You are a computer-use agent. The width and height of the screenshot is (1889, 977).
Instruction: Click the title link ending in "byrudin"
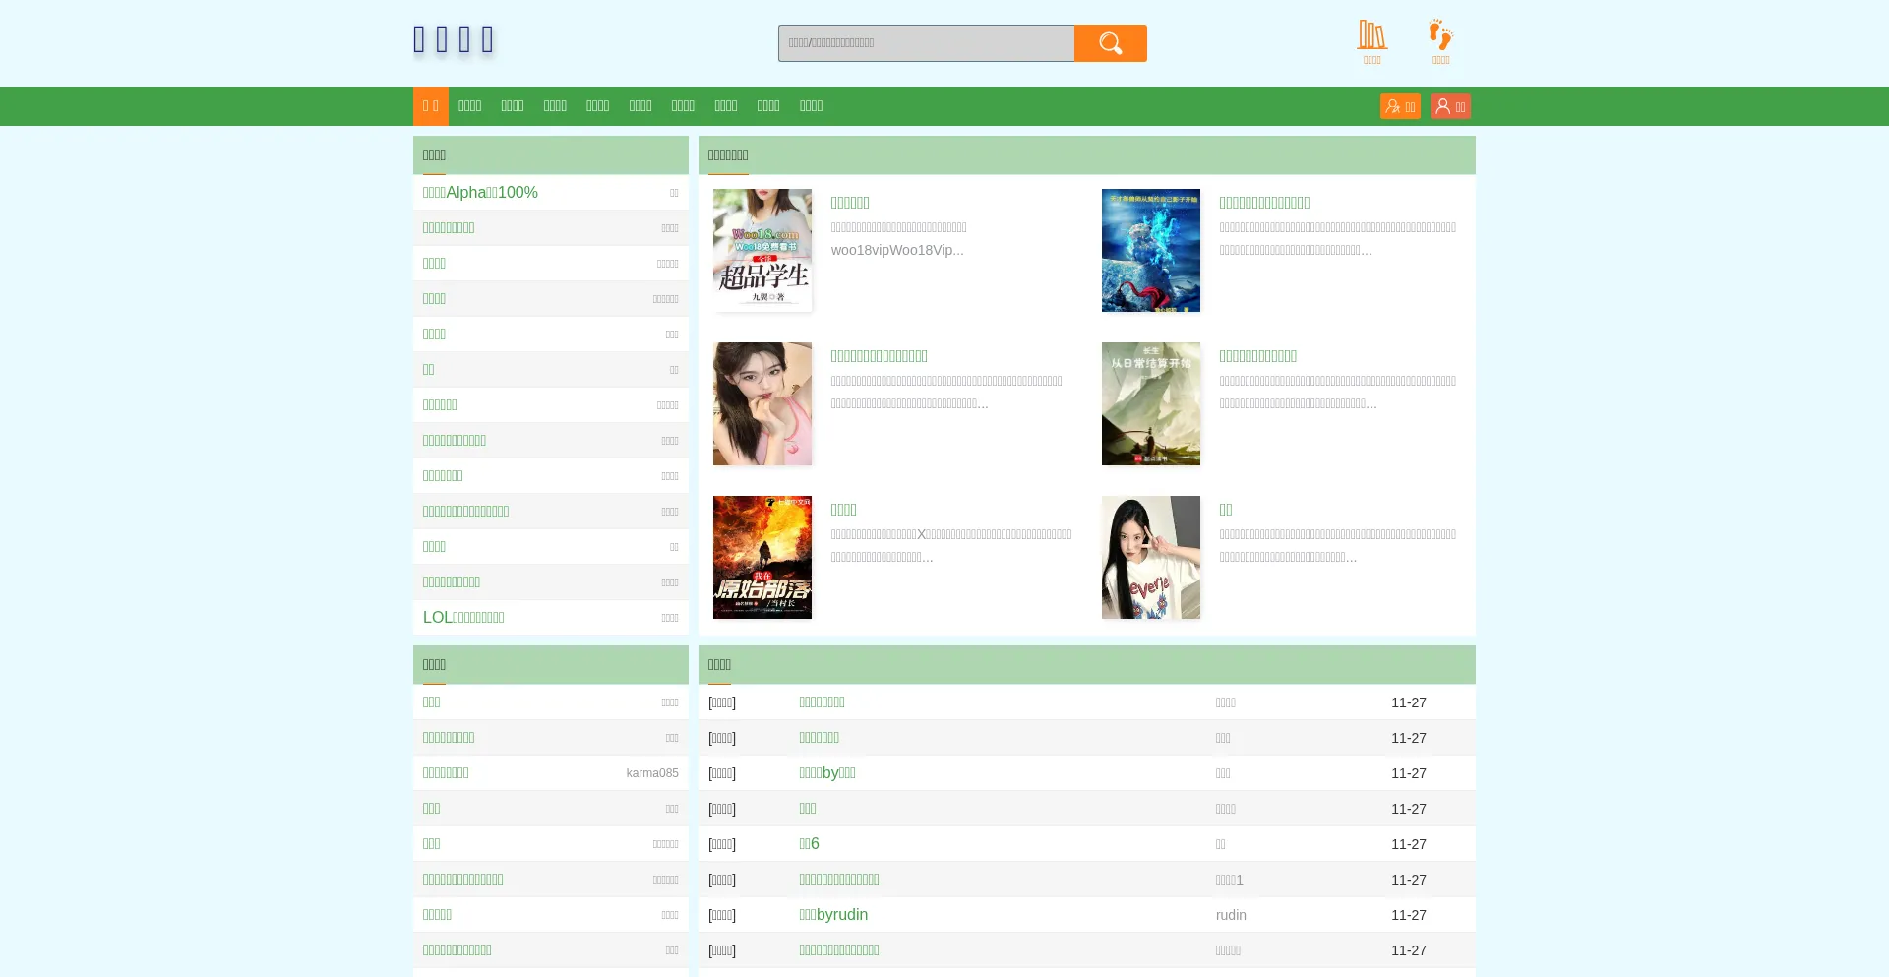[x=833, y=915]
